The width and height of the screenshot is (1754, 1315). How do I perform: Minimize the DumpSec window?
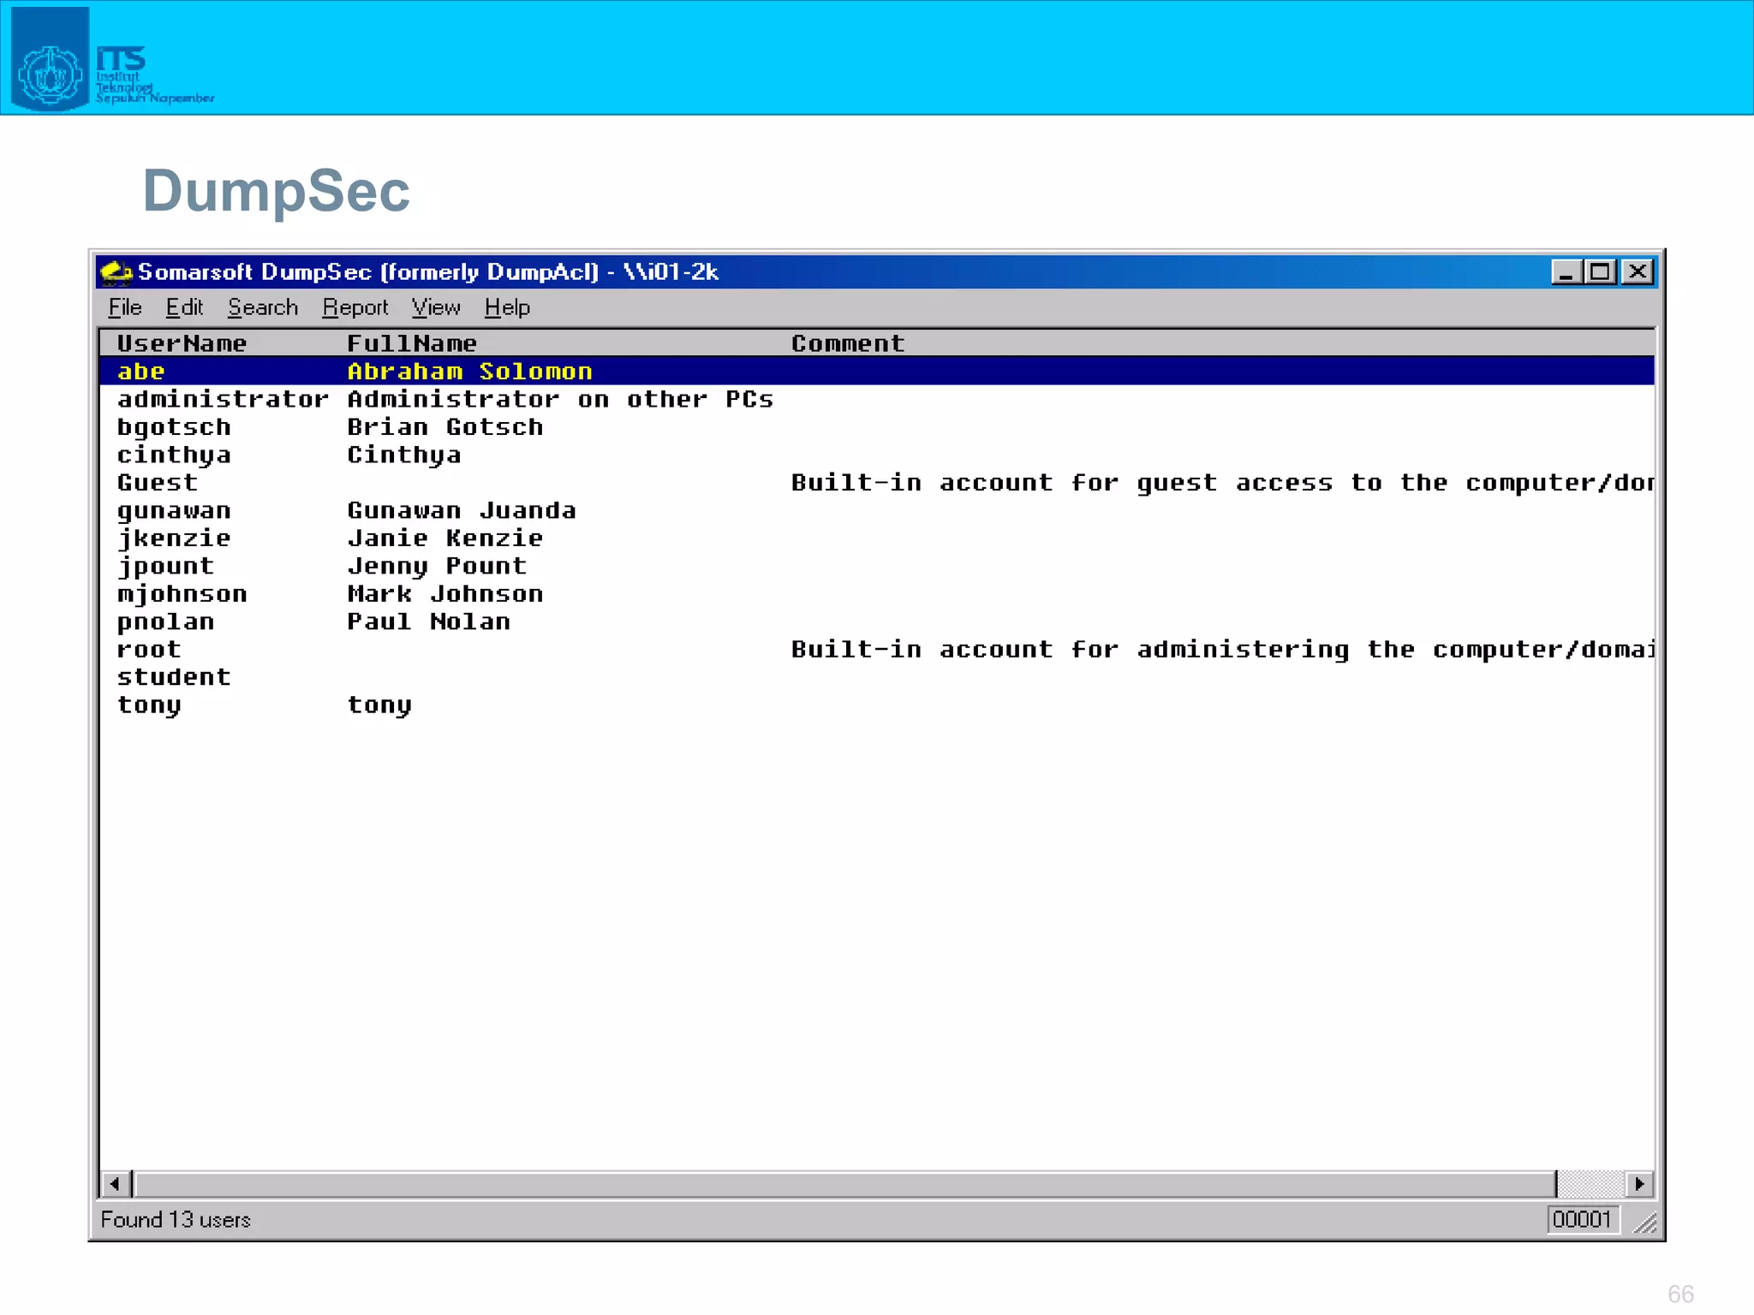1566,272
